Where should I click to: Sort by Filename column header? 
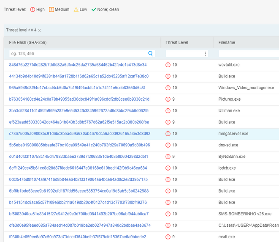[x=227, y=42]
